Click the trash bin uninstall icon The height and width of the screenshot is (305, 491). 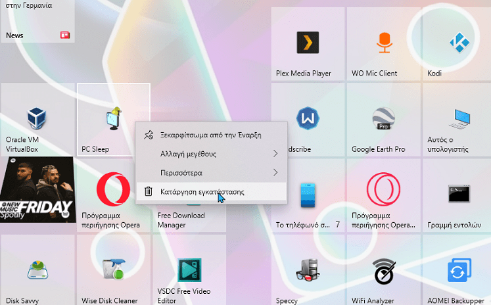pos(149,191)
